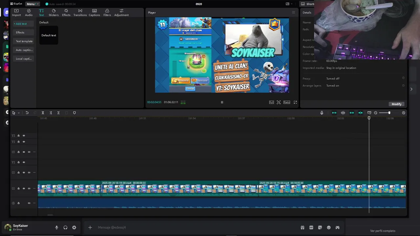Toggle clip linkage in timeline toolbar
The width and height of the screenshot is (420, 236).
pos(352,113)
